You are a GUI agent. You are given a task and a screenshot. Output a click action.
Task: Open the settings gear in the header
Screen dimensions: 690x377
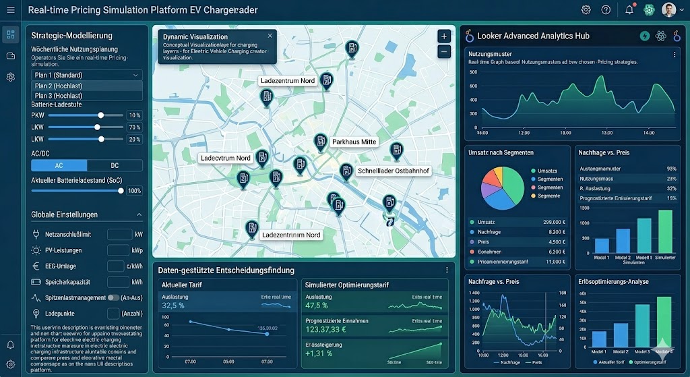coord(586,9)
